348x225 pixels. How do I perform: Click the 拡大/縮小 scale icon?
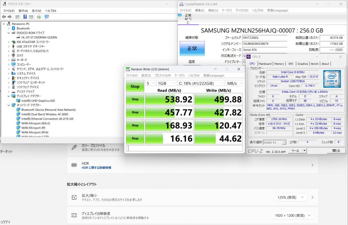click(x=74, y=197)
